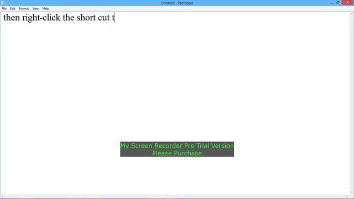Click the vertical scrollbar down arrow

[x=351, y=192]
